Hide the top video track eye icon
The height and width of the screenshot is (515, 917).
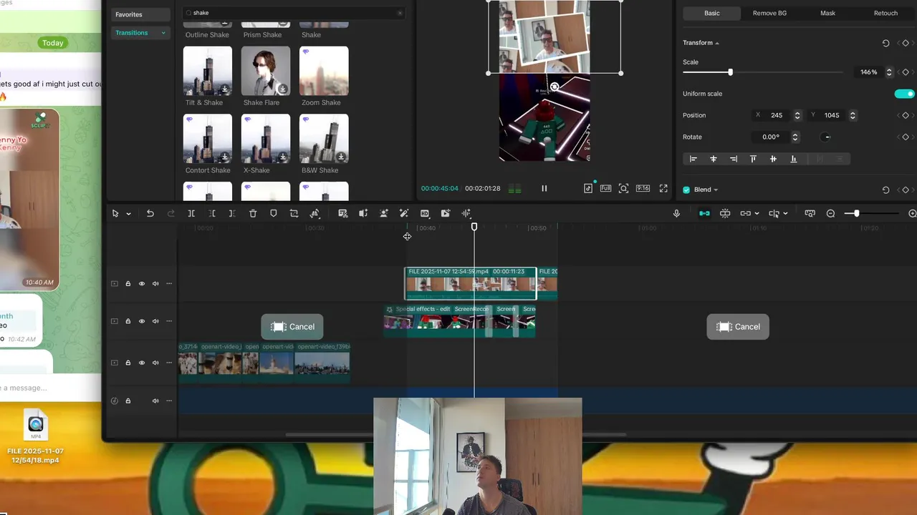tap(142, 284)
